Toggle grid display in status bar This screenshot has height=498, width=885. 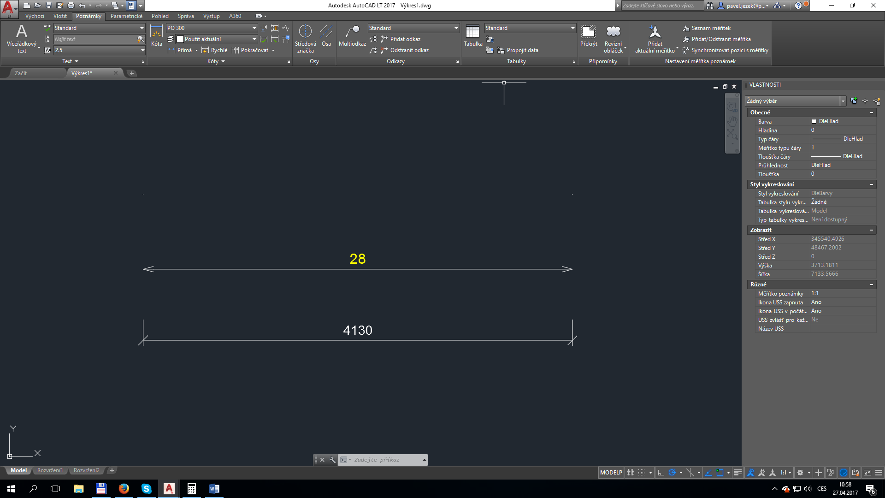pos(631,473)
